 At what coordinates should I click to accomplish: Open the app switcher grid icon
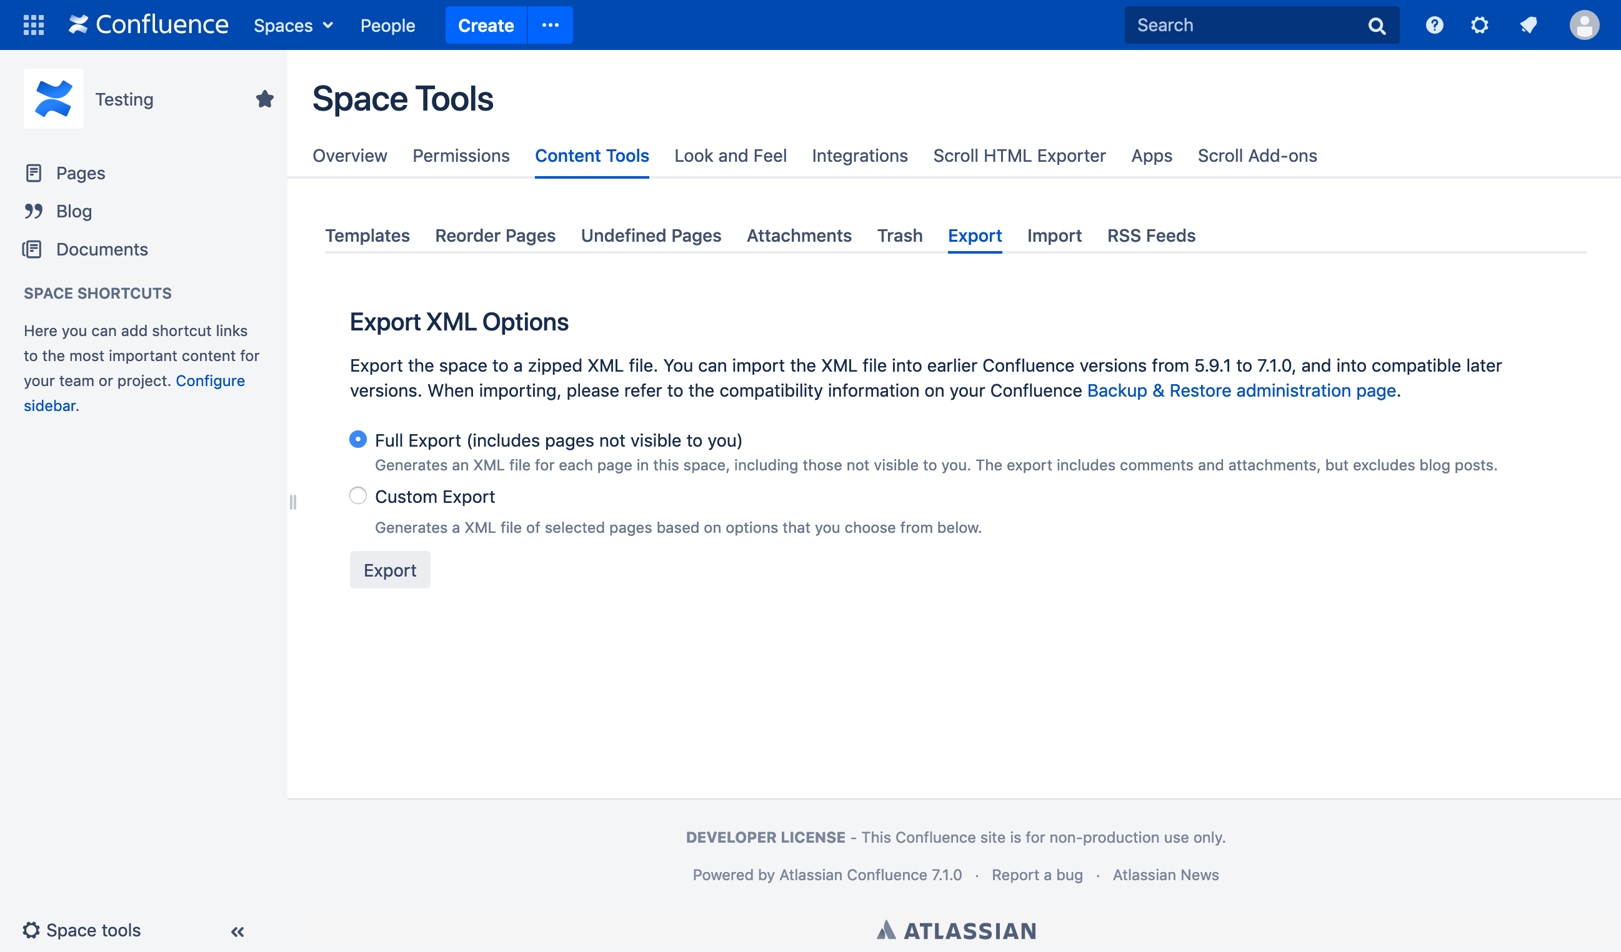click(x=34, y=25)
